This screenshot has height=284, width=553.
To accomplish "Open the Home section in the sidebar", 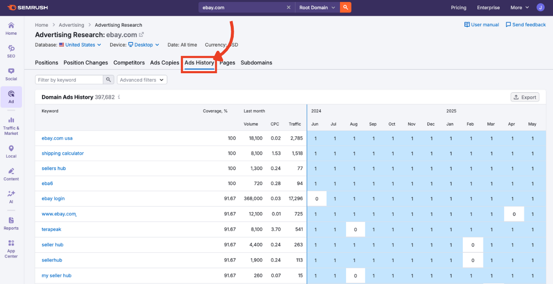I will coord(11,28).
